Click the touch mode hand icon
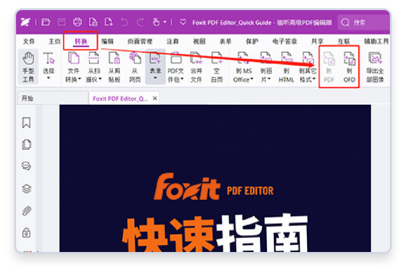406x274 pixels. (156, 22)
